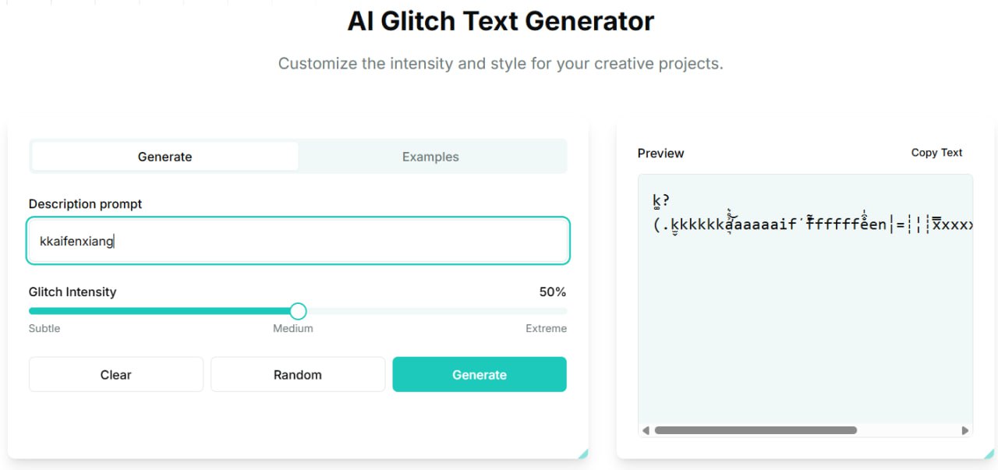The image size is (998, 470).
Task: Click the Glitch Intensity slider handle
Action: [x=298, y=312]
